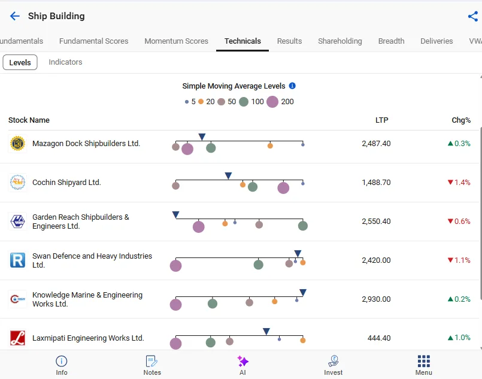Image resolution: width=482 pixels, height=379 pixels.
Task: Click the 20 SMA legend swatch
Action: coord(201,102)
